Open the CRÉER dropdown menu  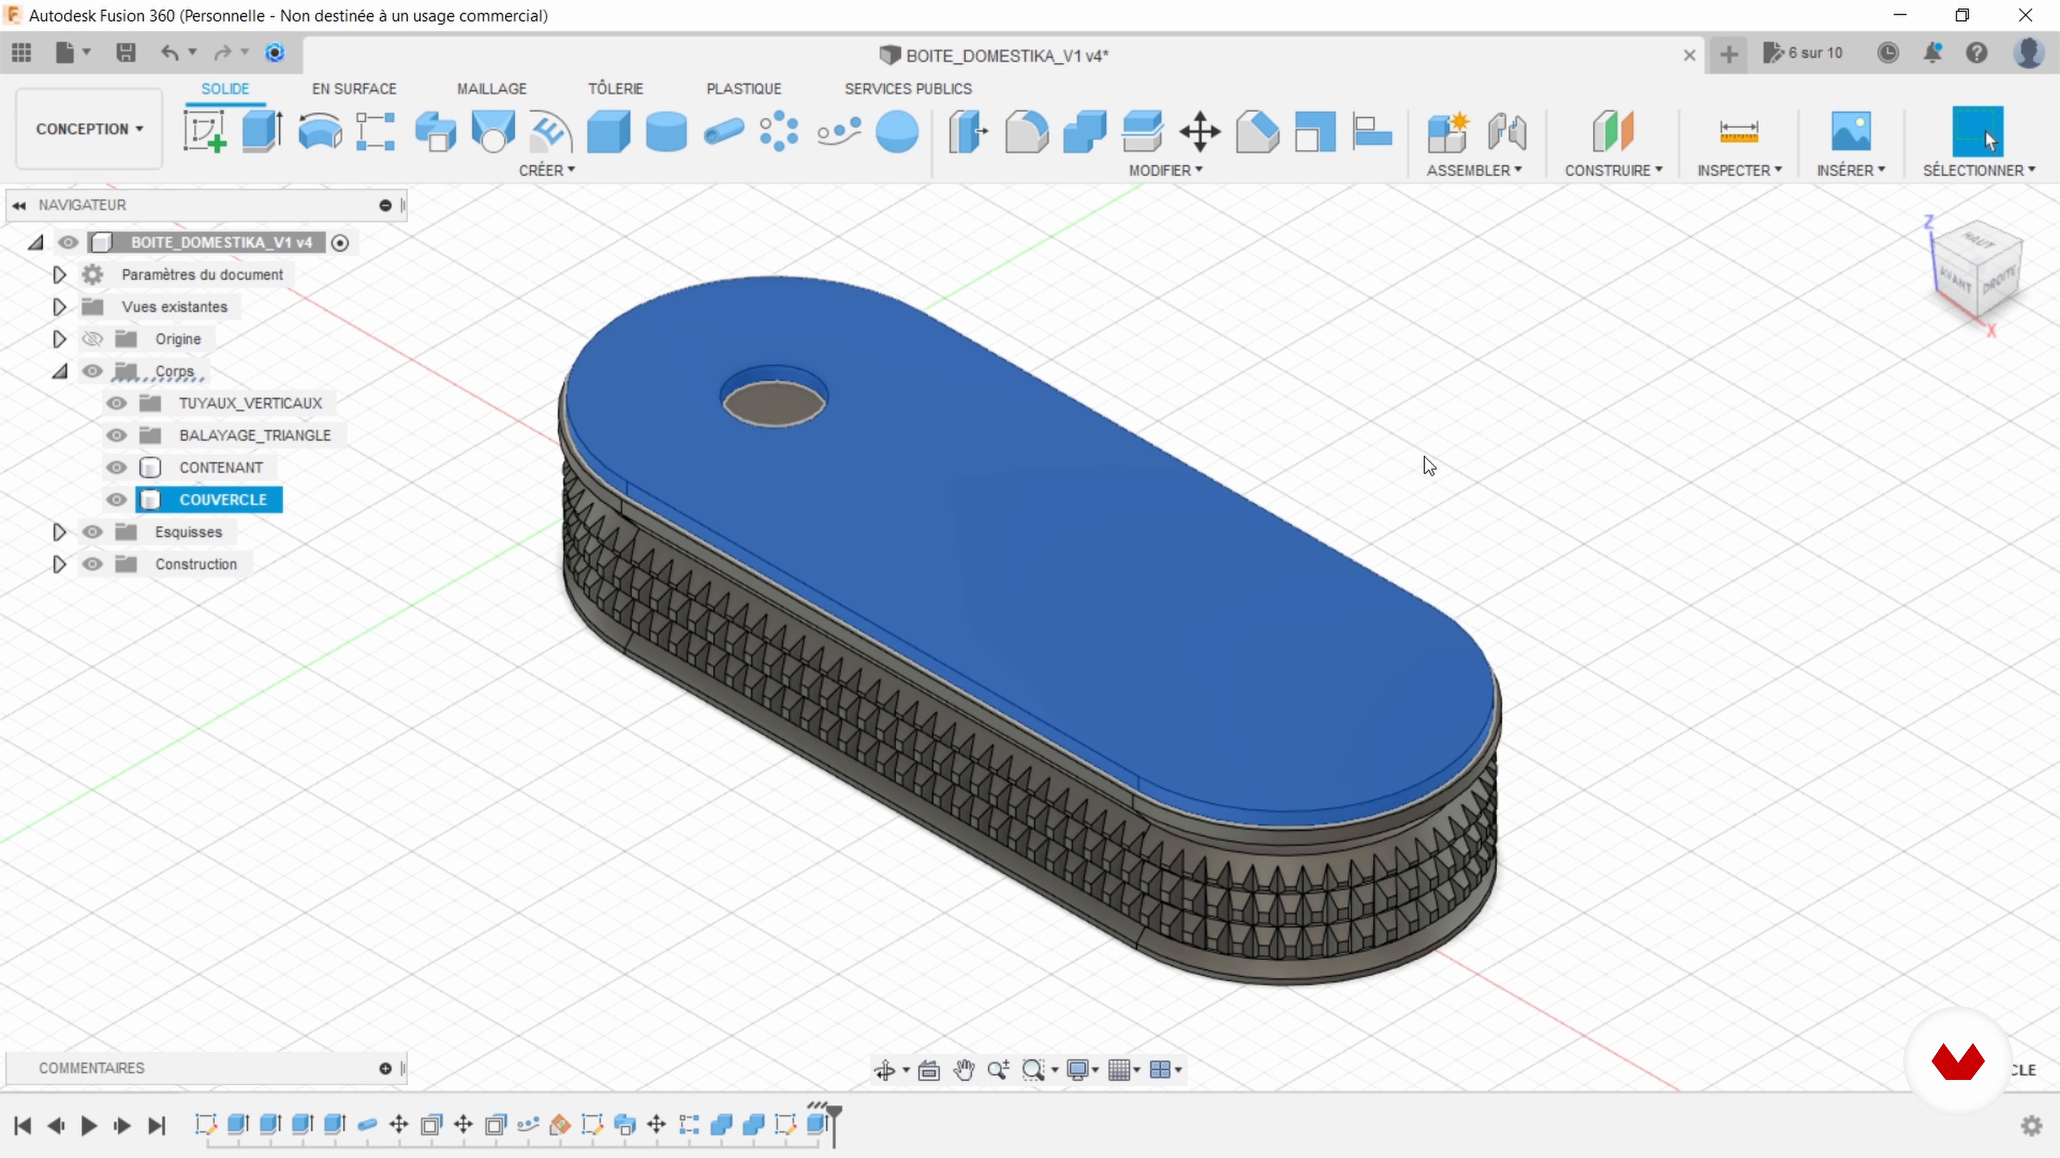click(547, 170)
